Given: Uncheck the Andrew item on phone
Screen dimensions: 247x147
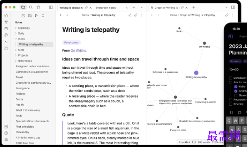Looking at the screenshot, I should [x=236, y=91].
